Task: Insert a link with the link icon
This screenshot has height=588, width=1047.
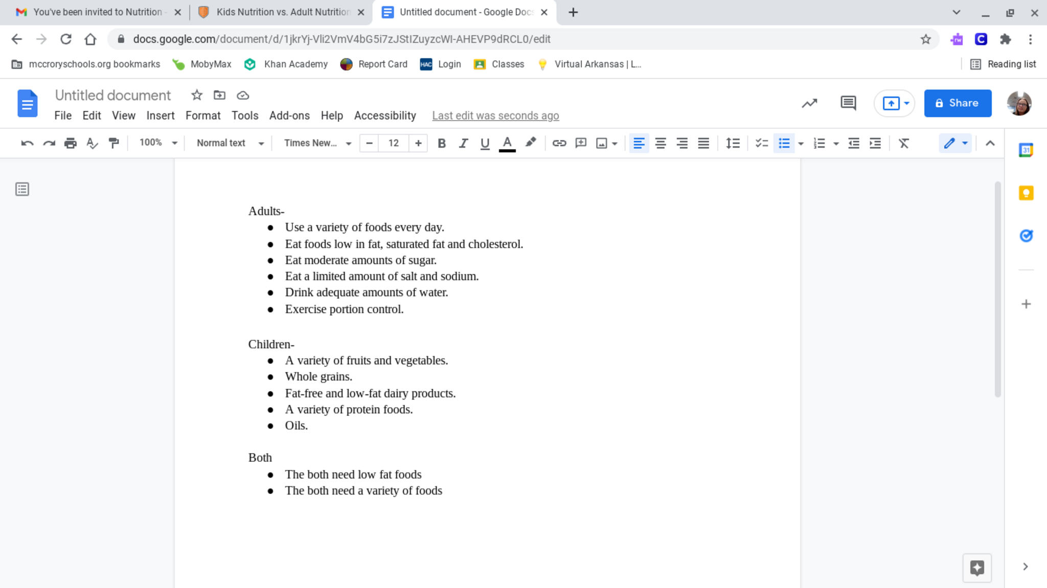Action: 559,143
